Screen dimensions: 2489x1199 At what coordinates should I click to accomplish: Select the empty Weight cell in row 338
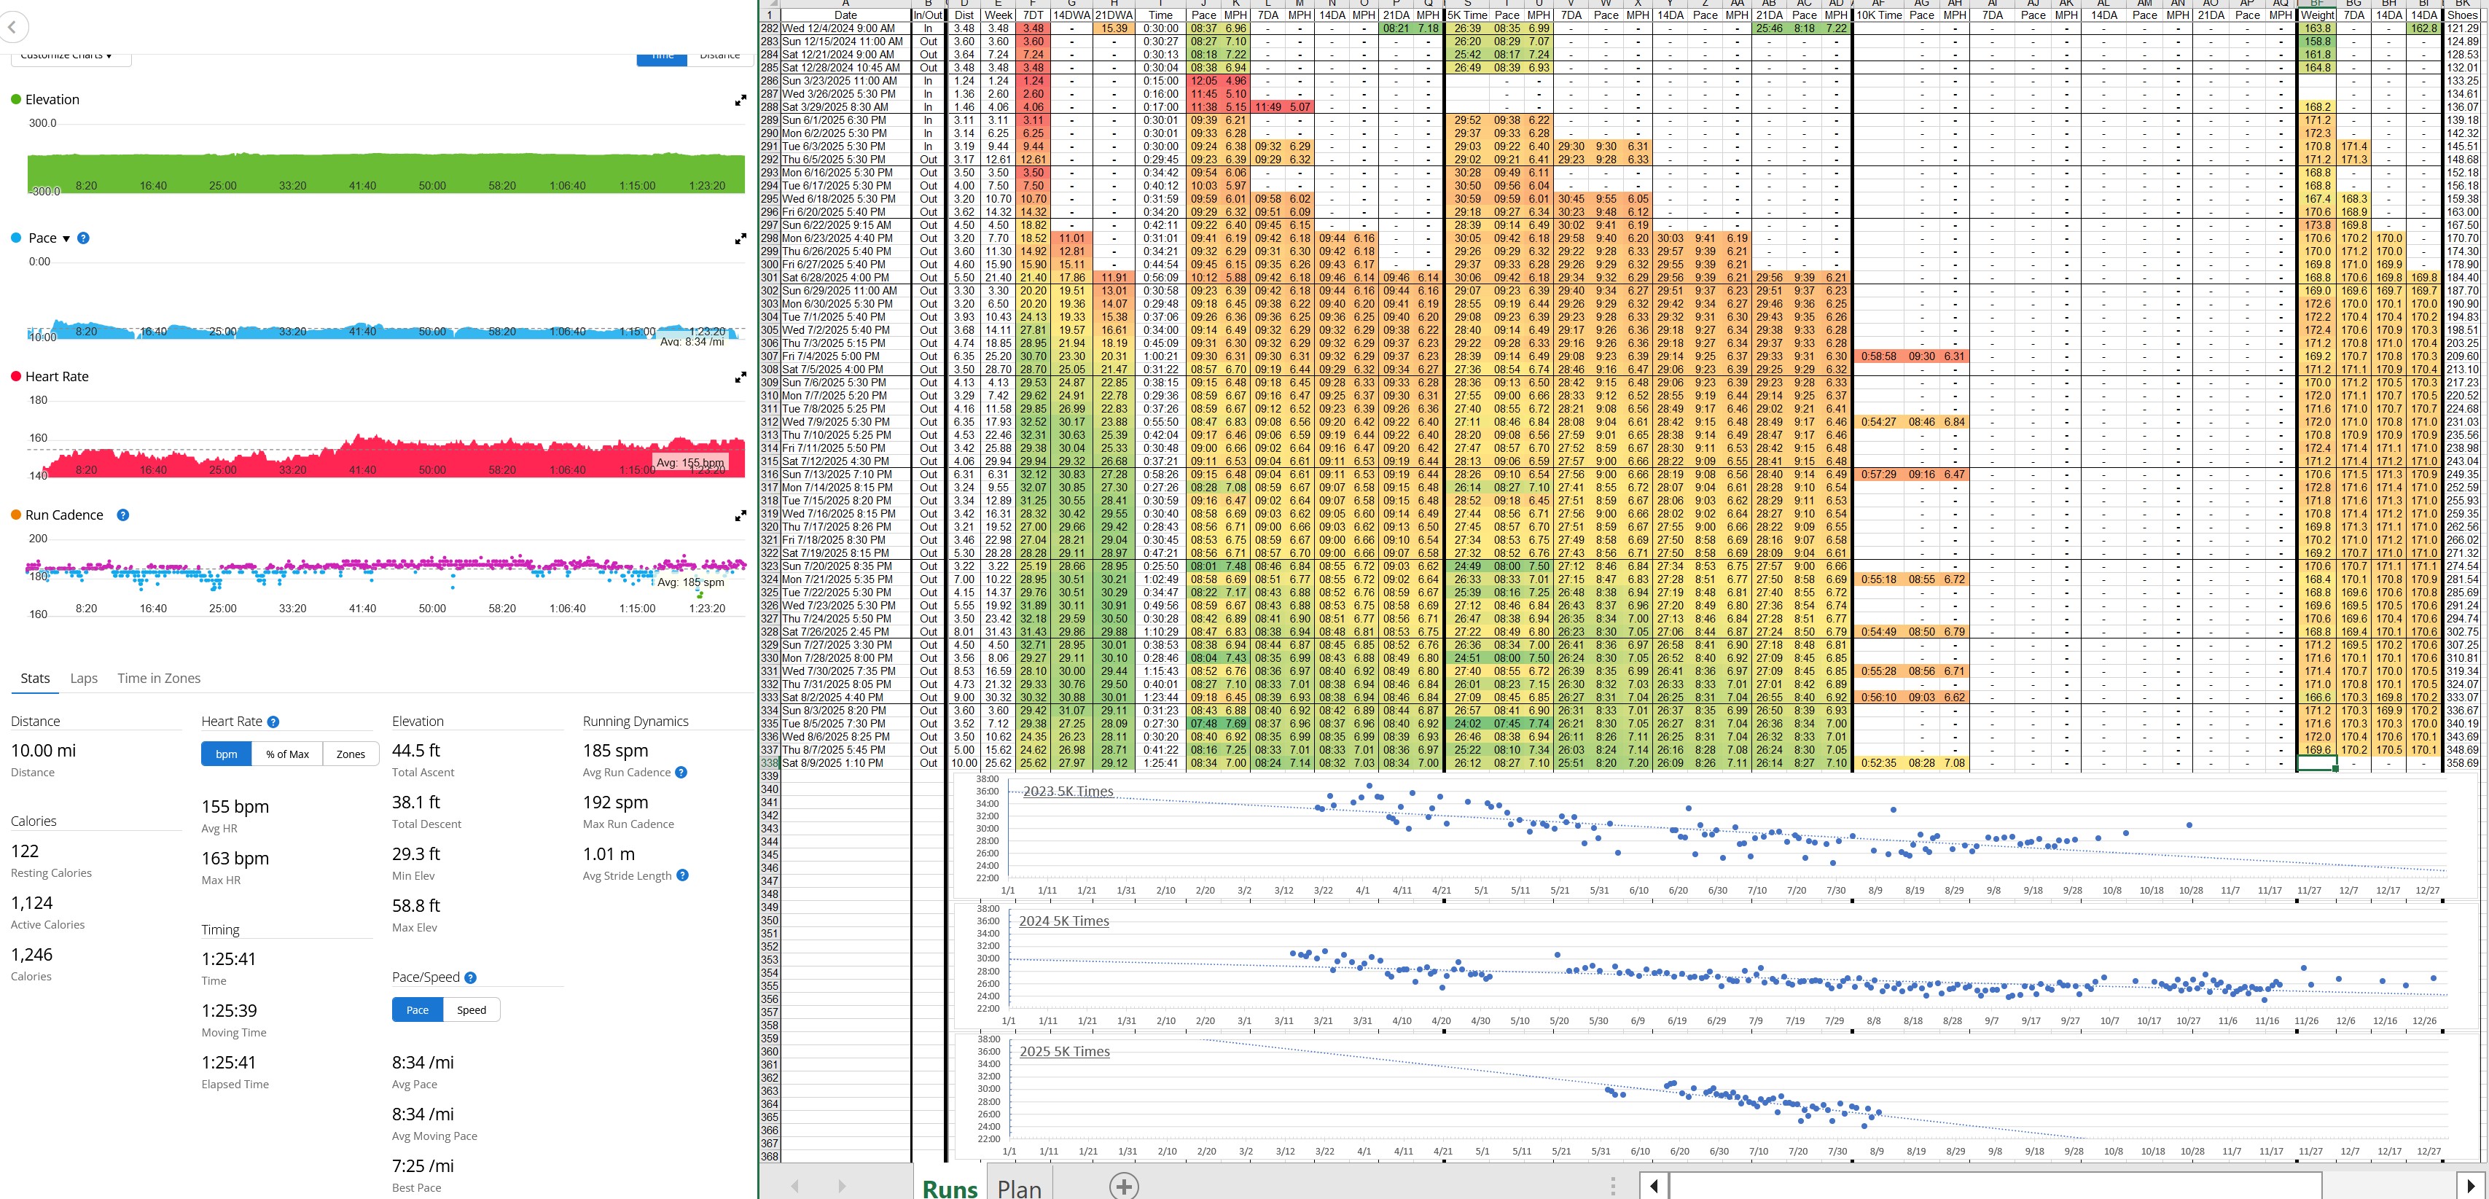coord(2316,763)
